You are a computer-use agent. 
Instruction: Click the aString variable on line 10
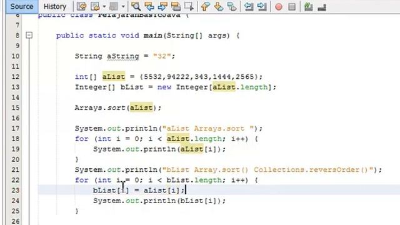[122, 56]
